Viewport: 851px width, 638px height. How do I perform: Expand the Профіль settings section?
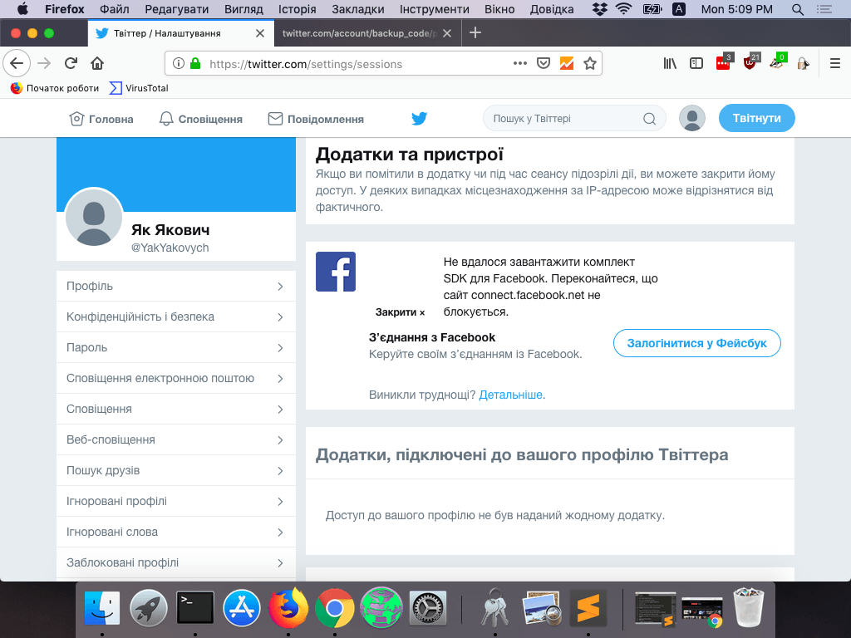click(x=175, y=286)
